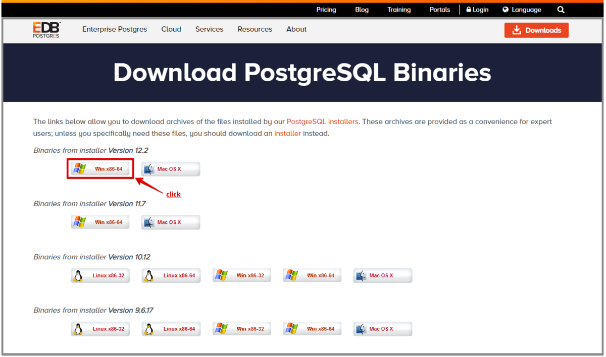This screenshot has width=606, height=357.
Task: Go to the Blog page
Action: pyautogui.click(x=362, y=10)
